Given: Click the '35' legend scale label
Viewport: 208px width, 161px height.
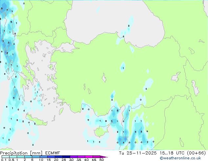Looking at the screenshot, I should pos(79,160).
